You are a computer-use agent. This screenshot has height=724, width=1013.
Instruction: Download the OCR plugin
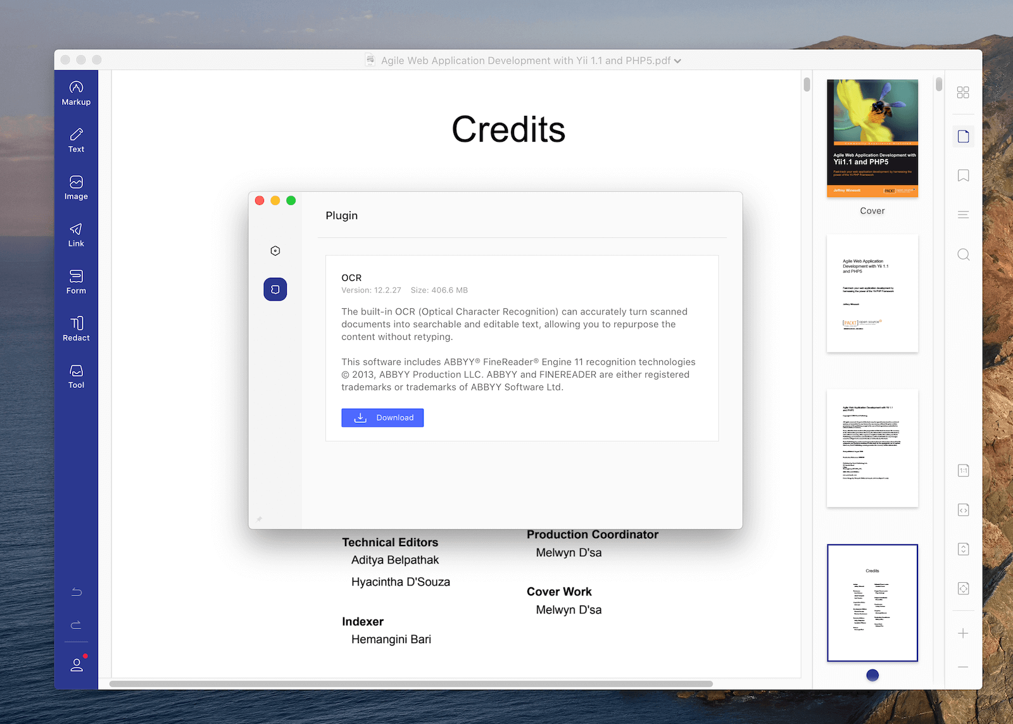382,418
